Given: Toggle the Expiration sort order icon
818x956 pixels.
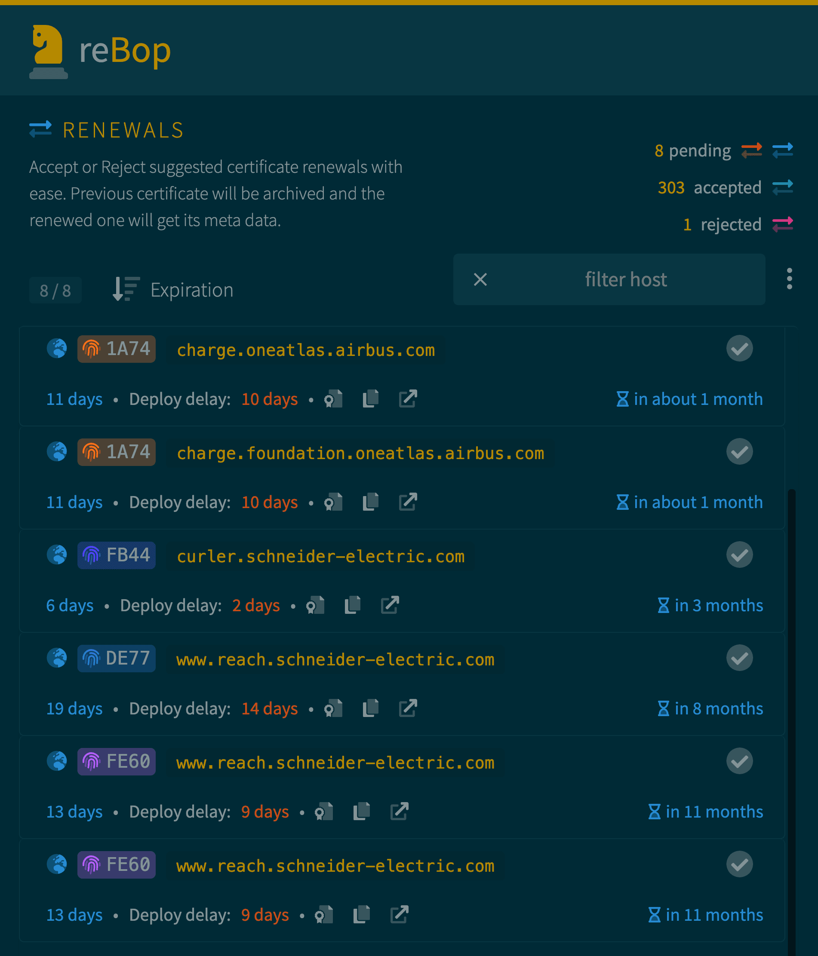Looking at the screenshot, I should pos(126,289).
